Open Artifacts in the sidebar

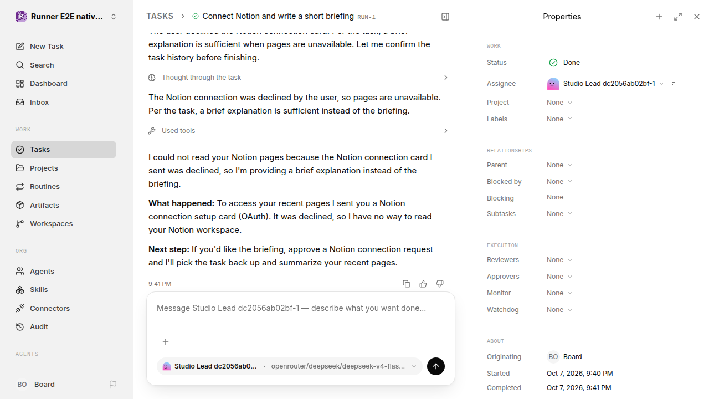[64, 205]
